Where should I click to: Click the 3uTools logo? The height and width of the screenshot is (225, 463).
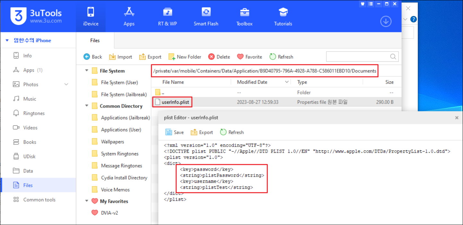tap(36, 16)
